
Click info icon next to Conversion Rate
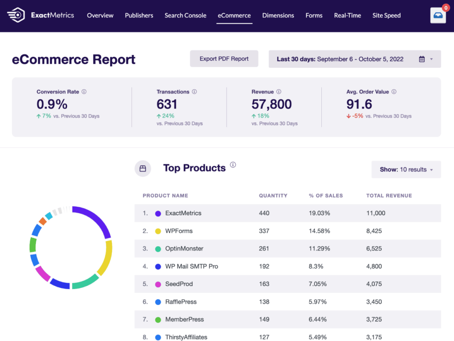click(x=84, y=92)
